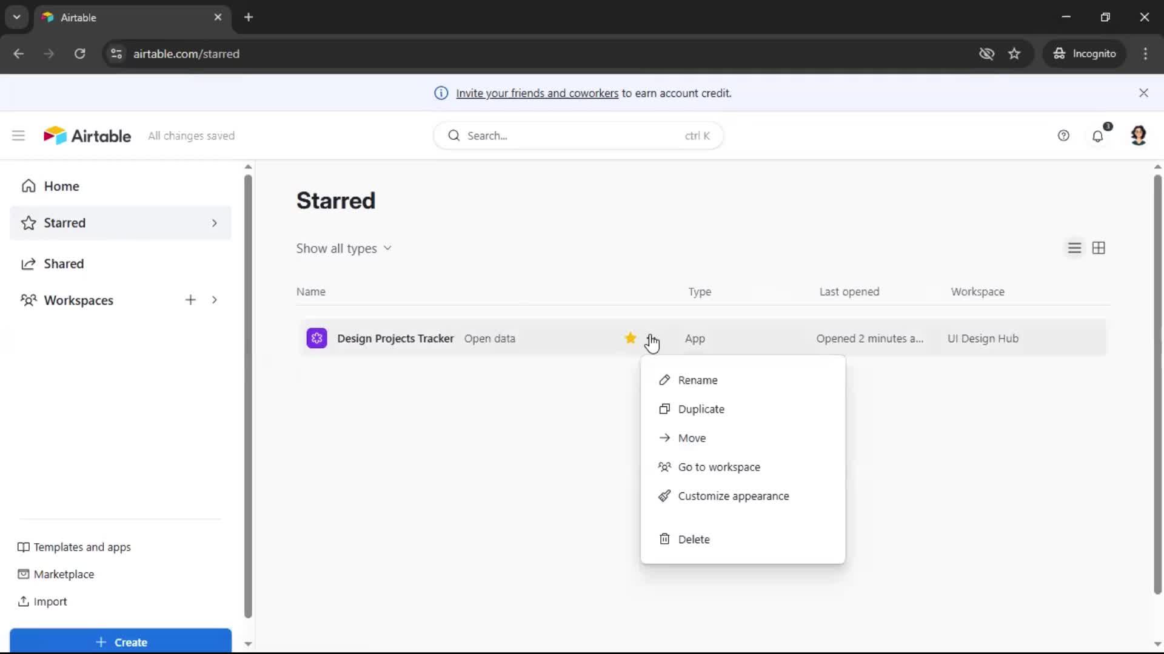Open a new browser tab

(249, 17)
